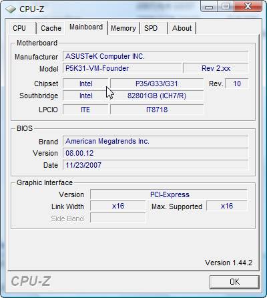Click the Rev 2.xx field
Image resolution: width=267 pixels, height=298 pixels.
pyautogui.click(x=216, y=68)
